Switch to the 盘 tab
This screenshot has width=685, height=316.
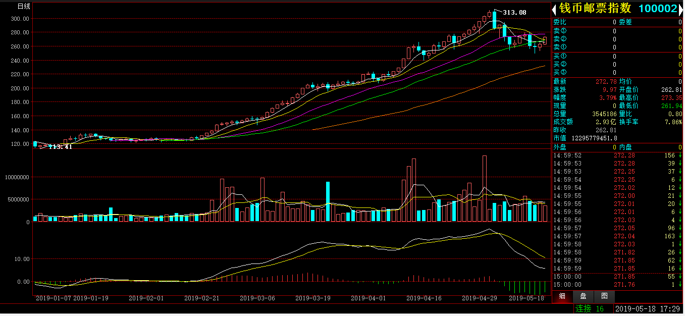(583, 296)
